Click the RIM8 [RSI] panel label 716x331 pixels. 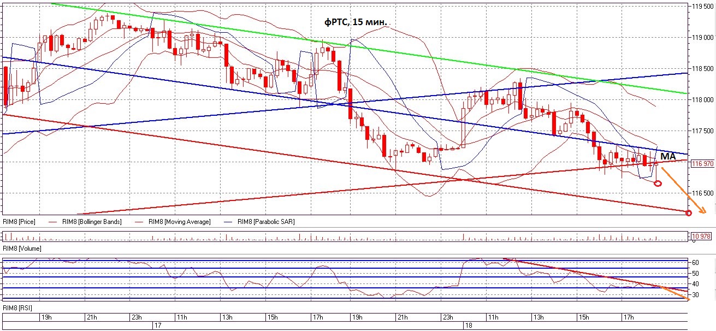coord(17,309)
